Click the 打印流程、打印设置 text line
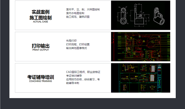The height and width of the screenshot is (109, 185). pos(78,44)
